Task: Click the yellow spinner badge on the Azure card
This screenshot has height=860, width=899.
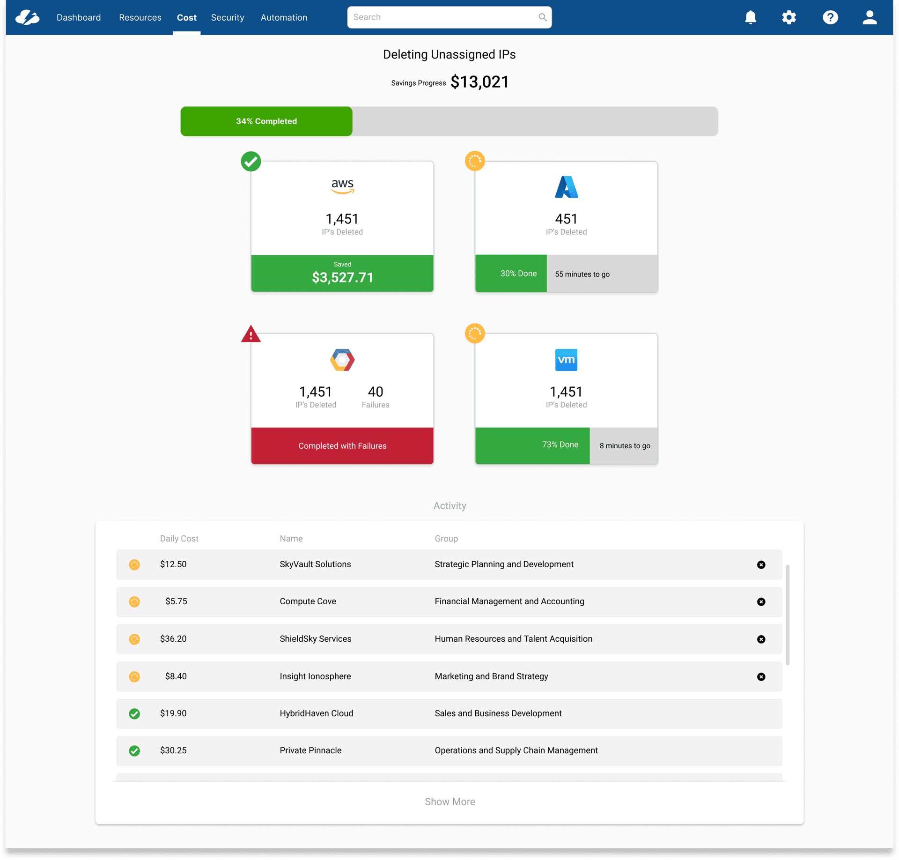Action: [475, 161]
